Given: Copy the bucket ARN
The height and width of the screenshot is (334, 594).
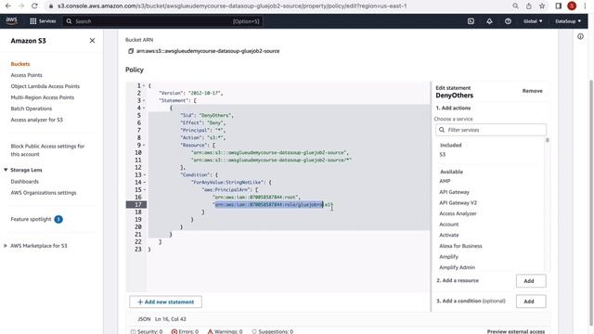Looking at the screenshot, I should pos(131,51).
